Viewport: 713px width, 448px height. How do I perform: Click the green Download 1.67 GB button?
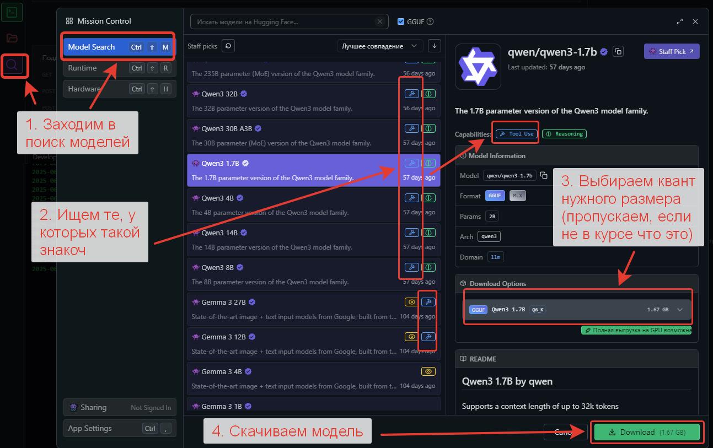click(647, 432)
